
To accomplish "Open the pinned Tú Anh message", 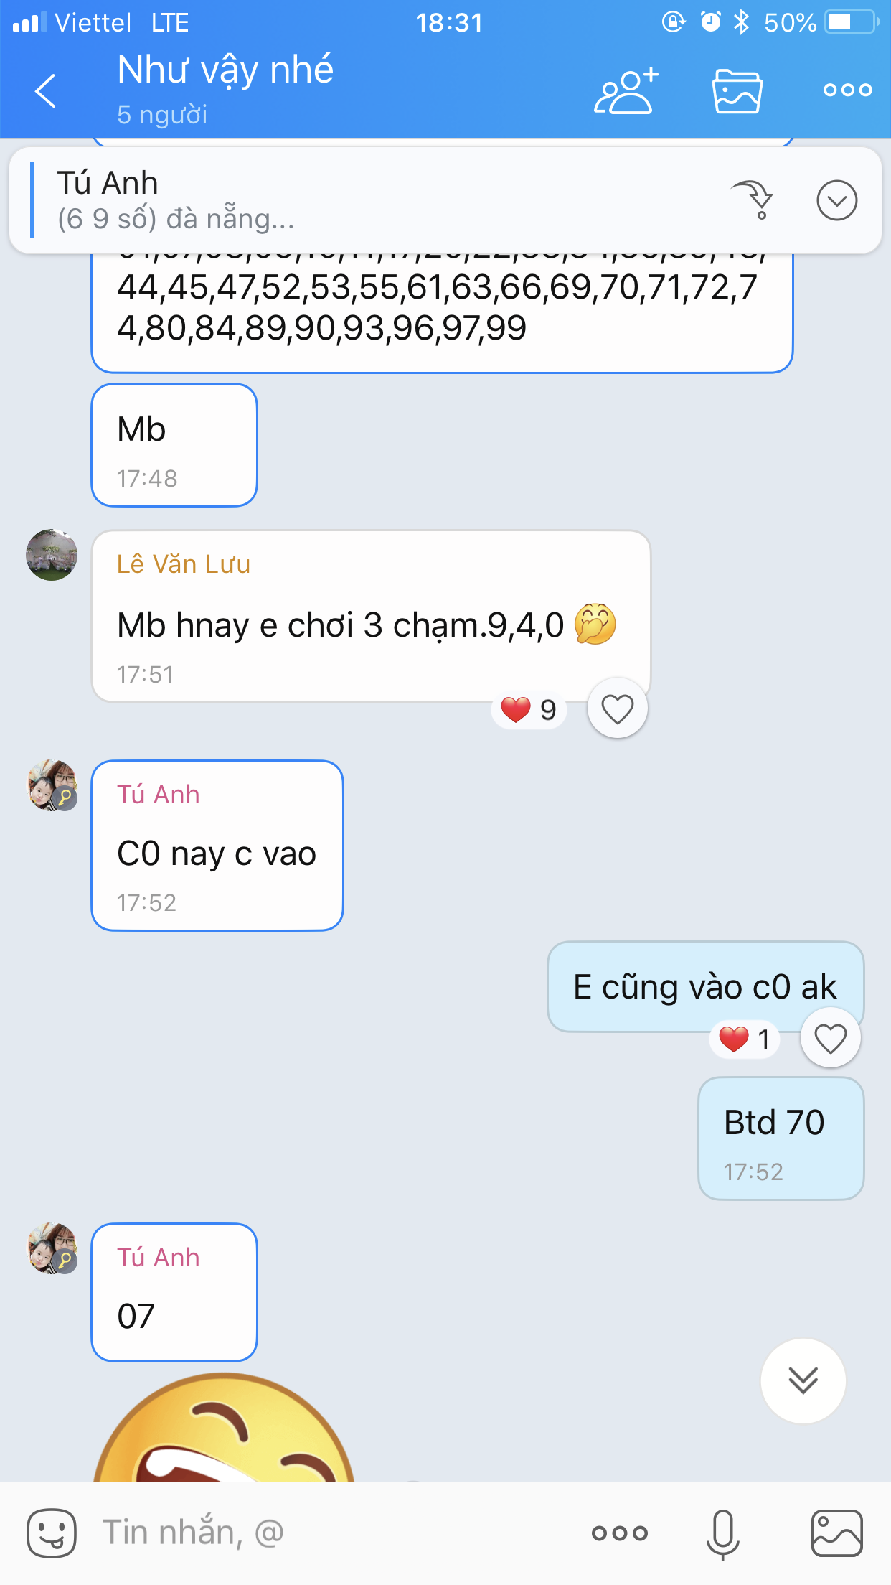I will [373, 200].
